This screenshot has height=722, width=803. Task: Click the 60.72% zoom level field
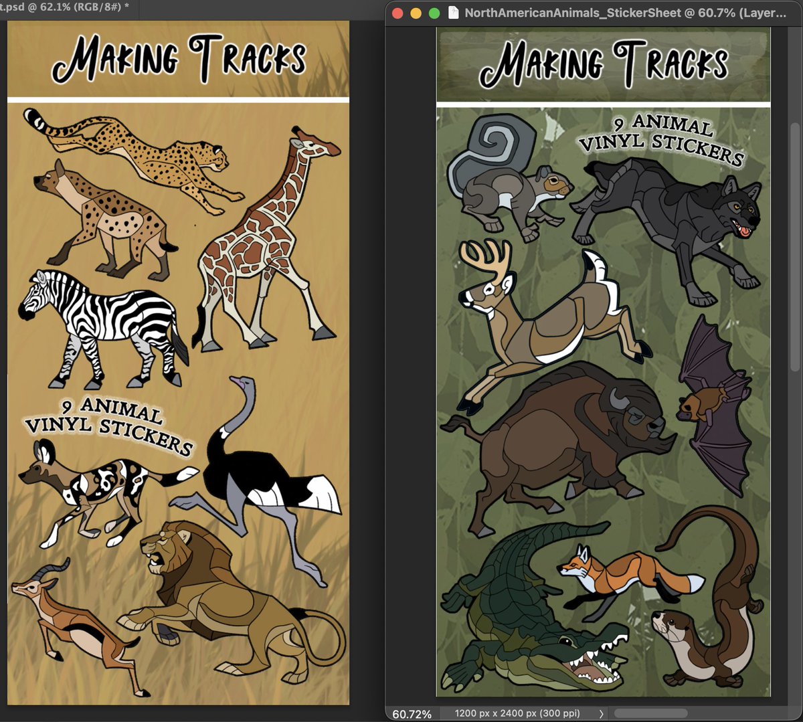coord(412,714)
